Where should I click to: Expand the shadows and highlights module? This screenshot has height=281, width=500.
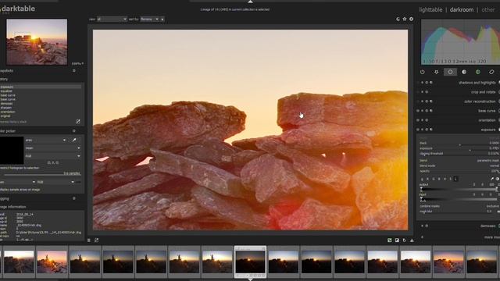(477, 83)
